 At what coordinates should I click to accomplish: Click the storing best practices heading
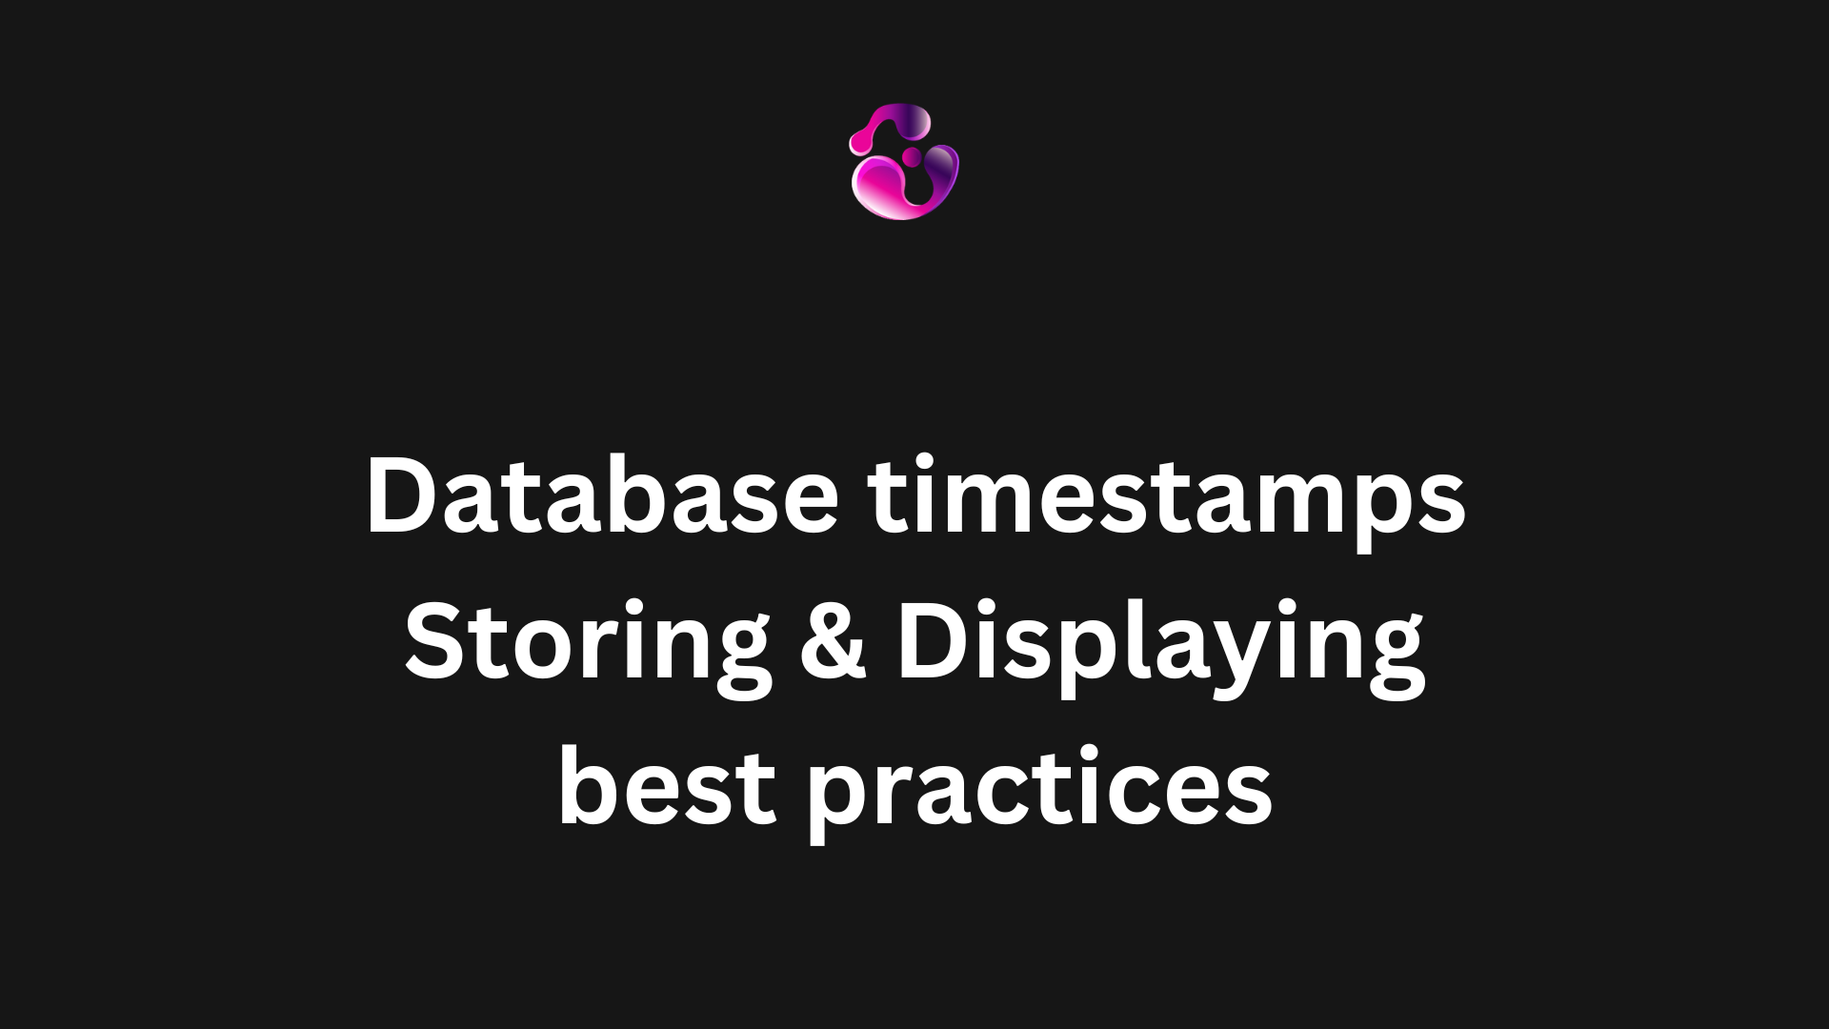coord(914,641)
